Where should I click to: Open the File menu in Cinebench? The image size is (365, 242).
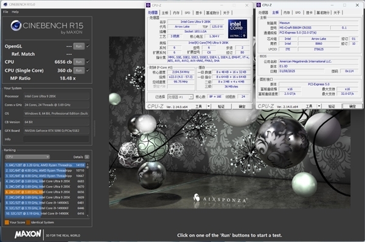tap(6, 12)
